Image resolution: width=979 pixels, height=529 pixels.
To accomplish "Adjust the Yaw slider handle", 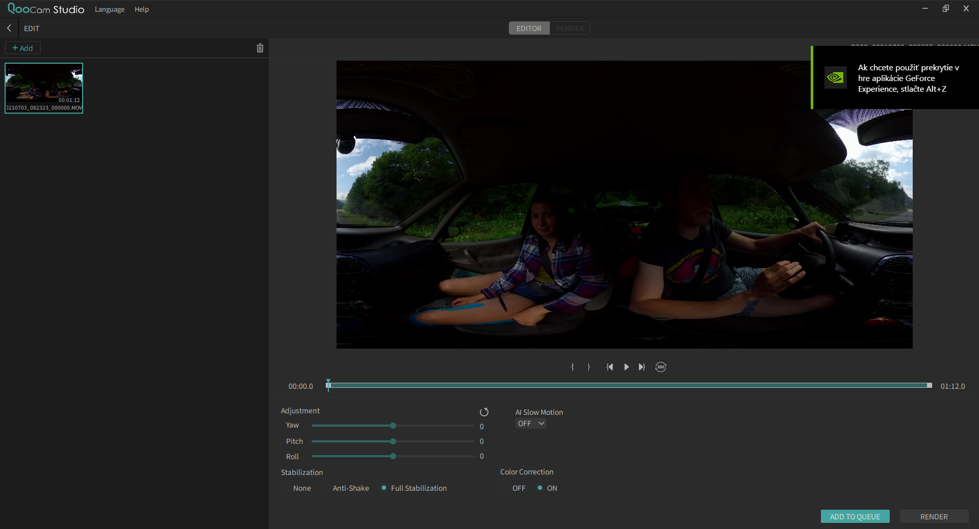I will [x=393, y=426].
